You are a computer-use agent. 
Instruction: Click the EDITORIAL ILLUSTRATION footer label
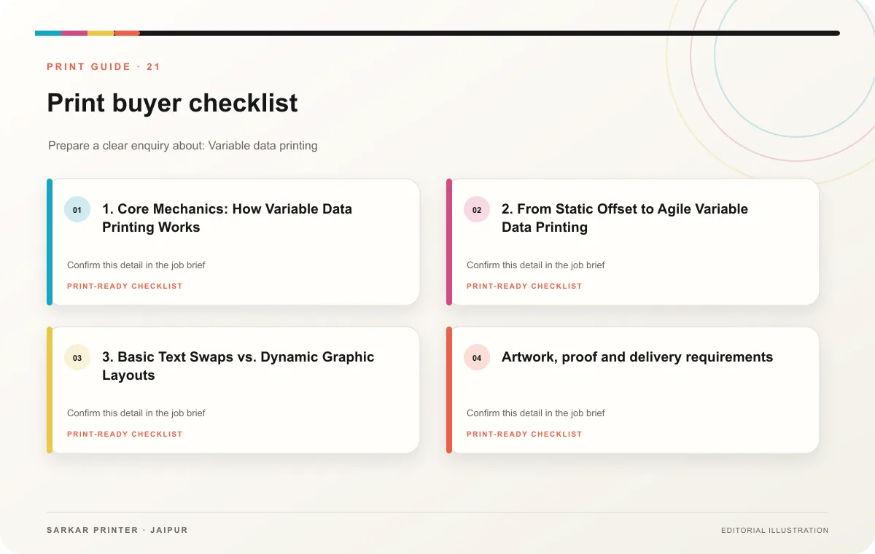[774, 530]
